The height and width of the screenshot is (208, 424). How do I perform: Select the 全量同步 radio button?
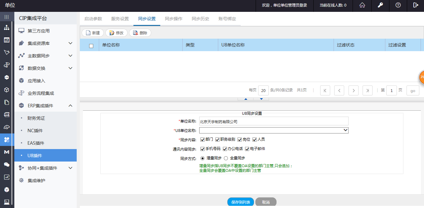pos(226,158)
